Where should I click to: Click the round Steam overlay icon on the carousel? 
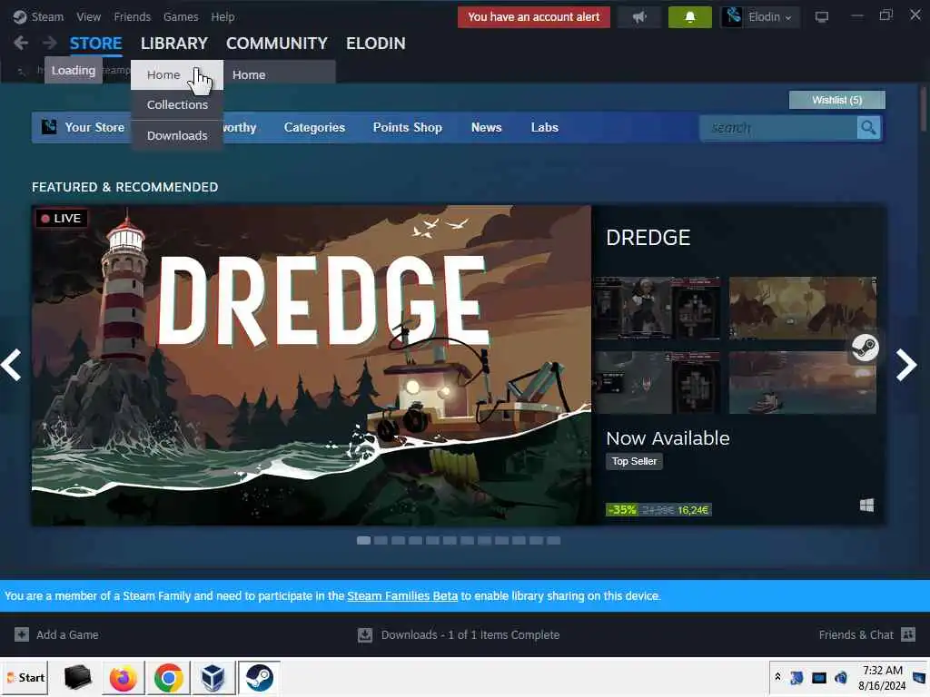[865, 348]
